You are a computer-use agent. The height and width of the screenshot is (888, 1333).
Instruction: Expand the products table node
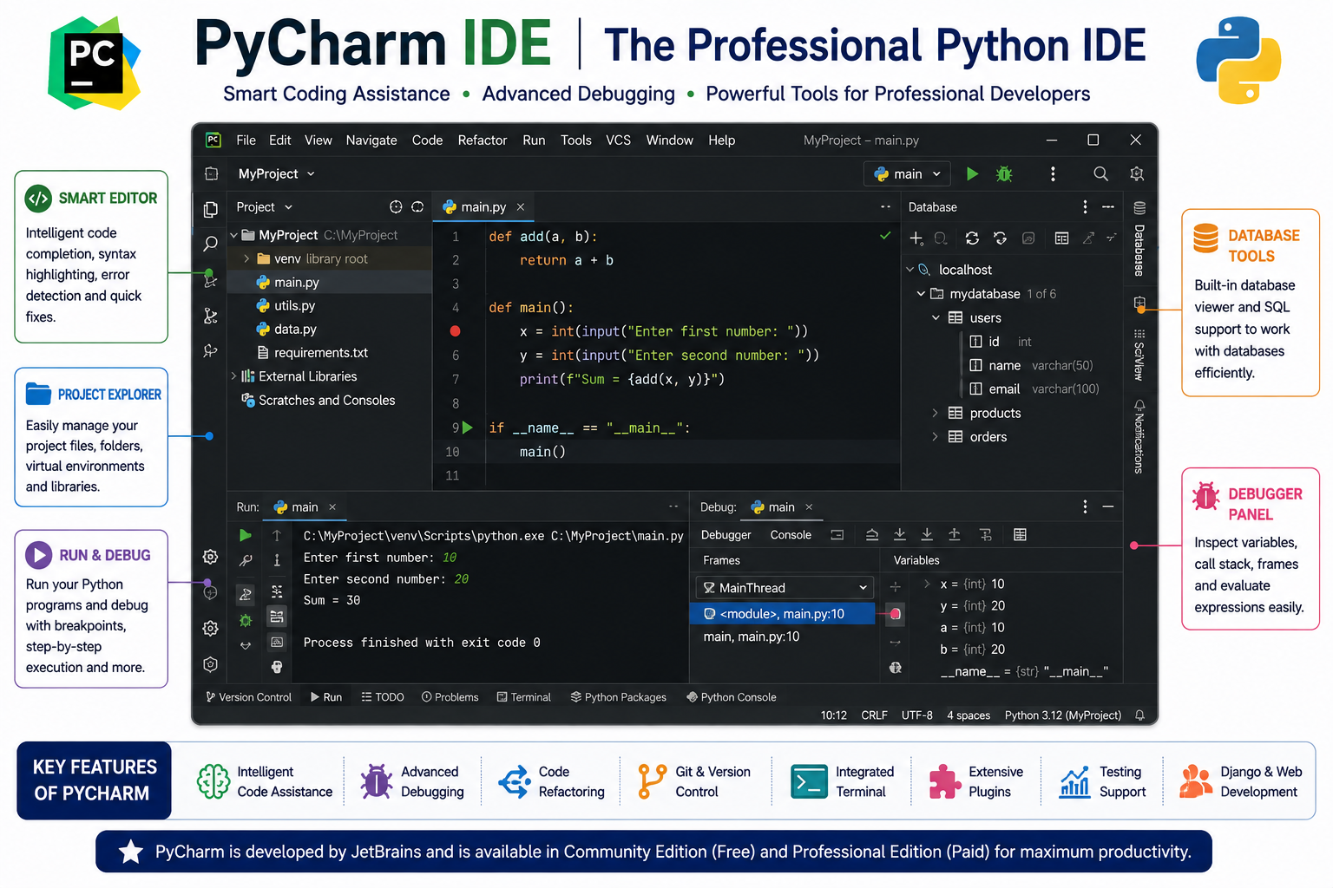pyautogui.click(x=935, y=414)
